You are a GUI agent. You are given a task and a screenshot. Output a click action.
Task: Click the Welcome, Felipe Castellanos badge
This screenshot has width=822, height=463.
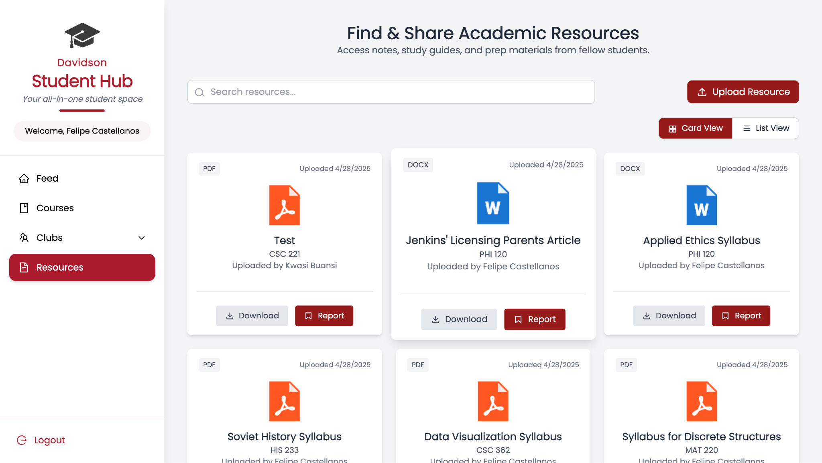[82, 131]
